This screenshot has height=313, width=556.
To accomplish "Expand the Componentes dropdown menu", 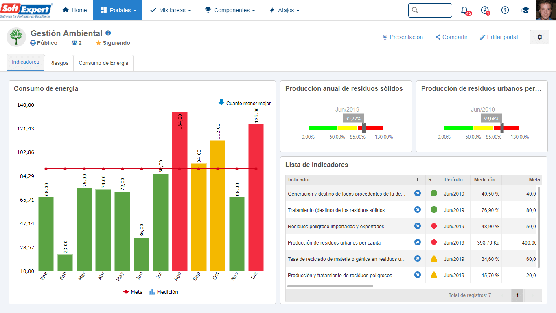I will 230,10.
